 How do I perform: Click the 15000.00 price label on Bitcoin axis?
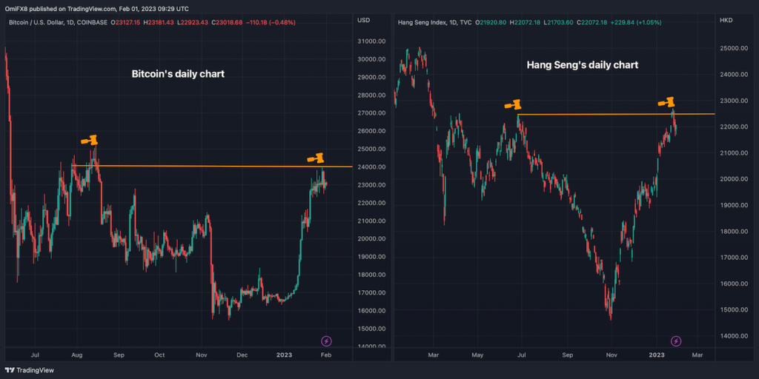pyautogui.click(x=371, y=329)
